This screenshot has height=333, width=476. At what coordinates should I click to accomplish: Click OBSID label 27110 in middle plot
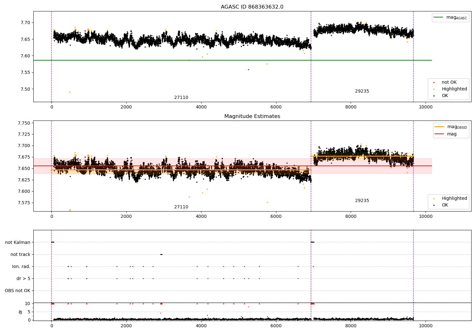[x=181, y=207]
